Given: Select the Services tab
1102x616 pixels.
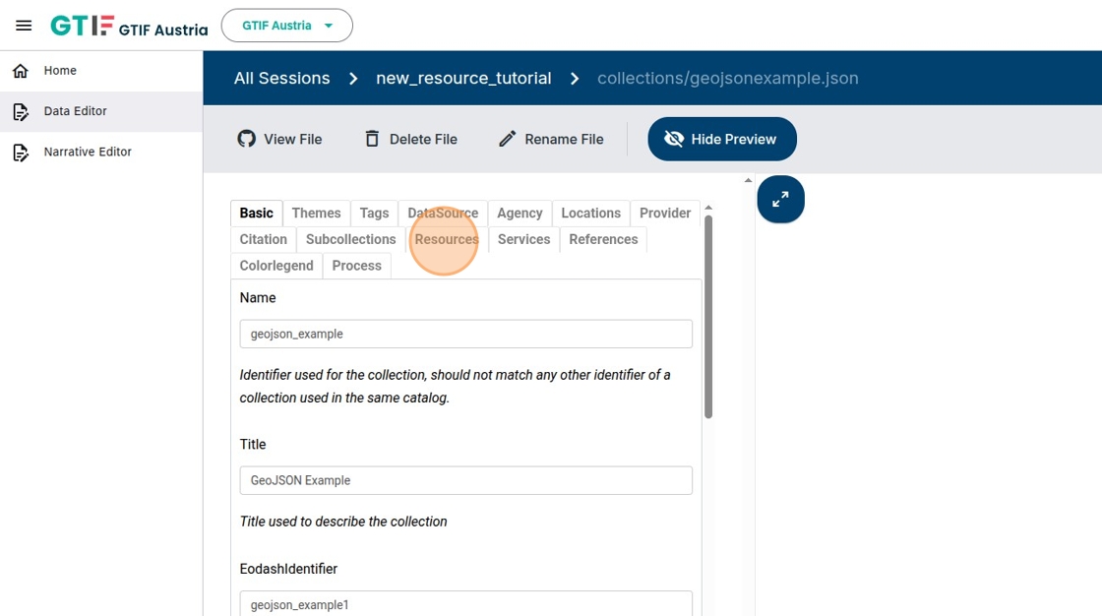Looking at the screenshot, I should click(x=523, y=239).
